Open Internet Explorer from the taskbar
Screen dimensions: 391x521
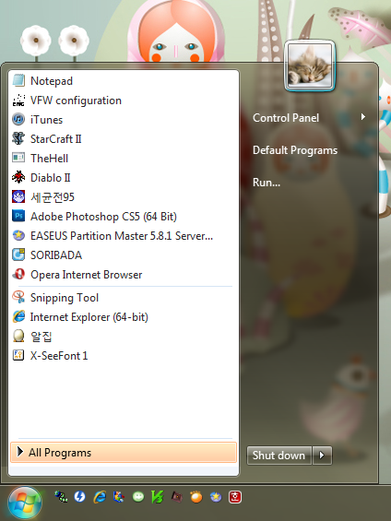(100, 497)
